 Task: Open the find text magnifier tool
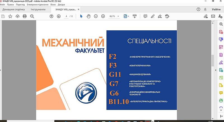pyautogui.click(x=32, y=16)
